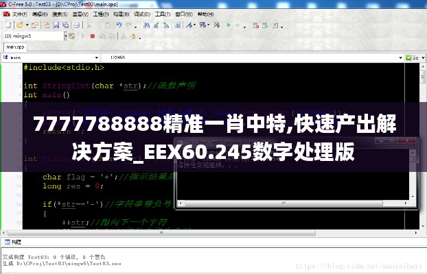Select the 构建 output panel tab
The image size is (427, 274).
[13, 242]
